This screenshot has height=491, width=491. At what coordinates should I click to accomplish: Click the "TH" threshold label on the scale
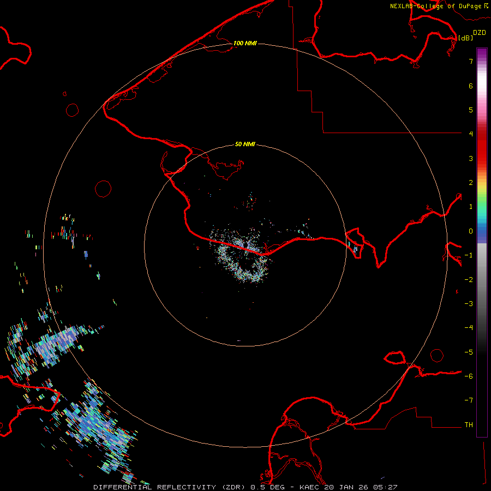click(469, 425)
